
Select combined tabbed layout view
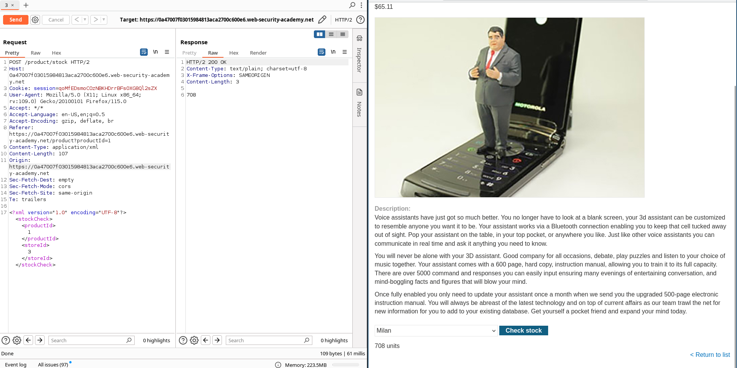click(343, 34)
